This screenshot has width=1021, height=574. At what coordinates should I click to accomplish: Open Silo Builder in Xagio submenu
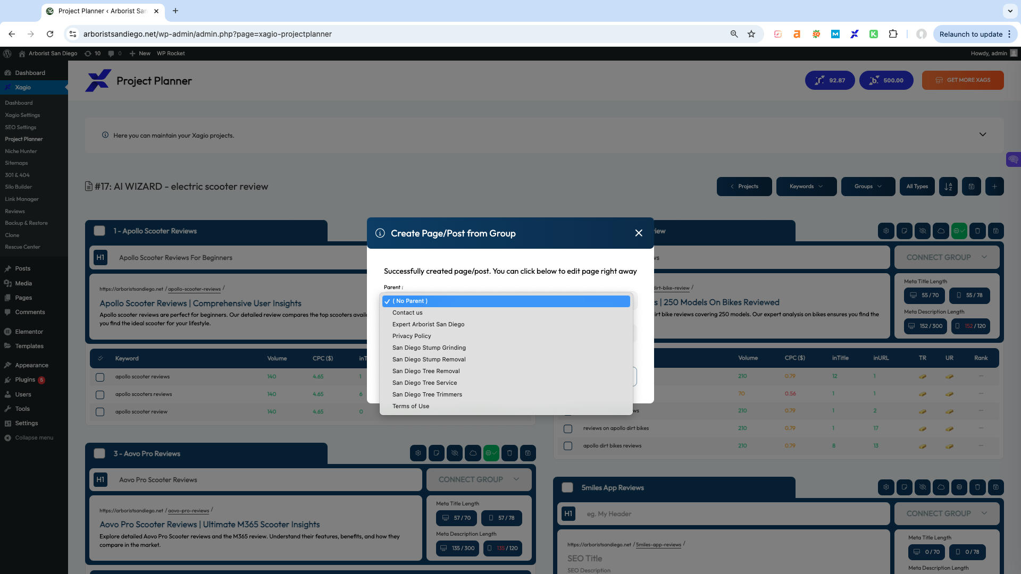point(19,187)
